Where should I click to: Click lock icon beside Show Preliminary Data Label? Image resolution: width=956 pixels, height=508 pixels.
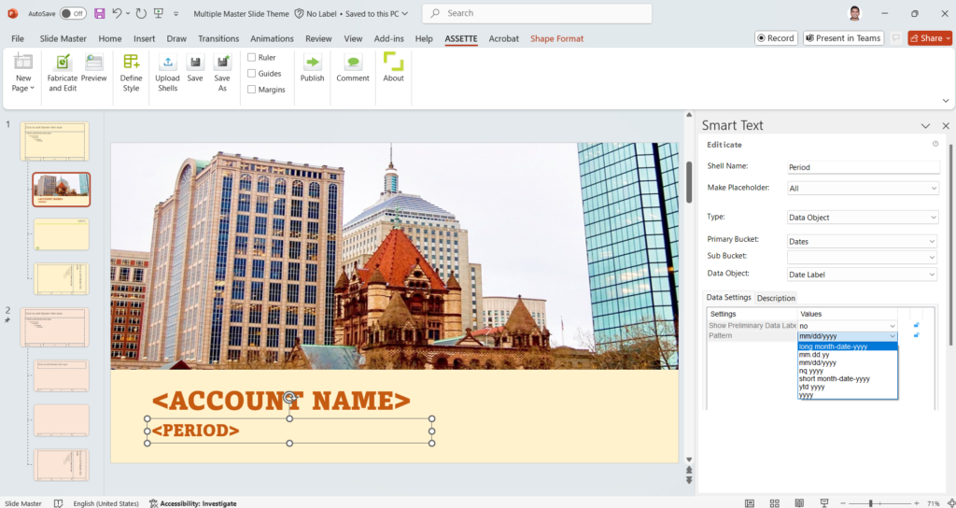[917, 326]
